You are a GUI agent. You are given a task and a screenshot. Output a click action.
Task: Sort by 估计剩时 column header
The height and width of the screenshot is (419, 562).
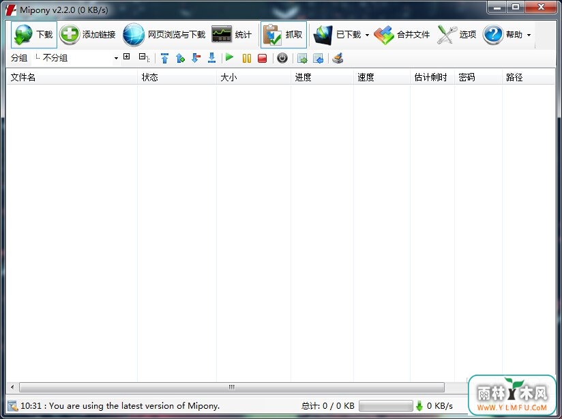point(432,77)
